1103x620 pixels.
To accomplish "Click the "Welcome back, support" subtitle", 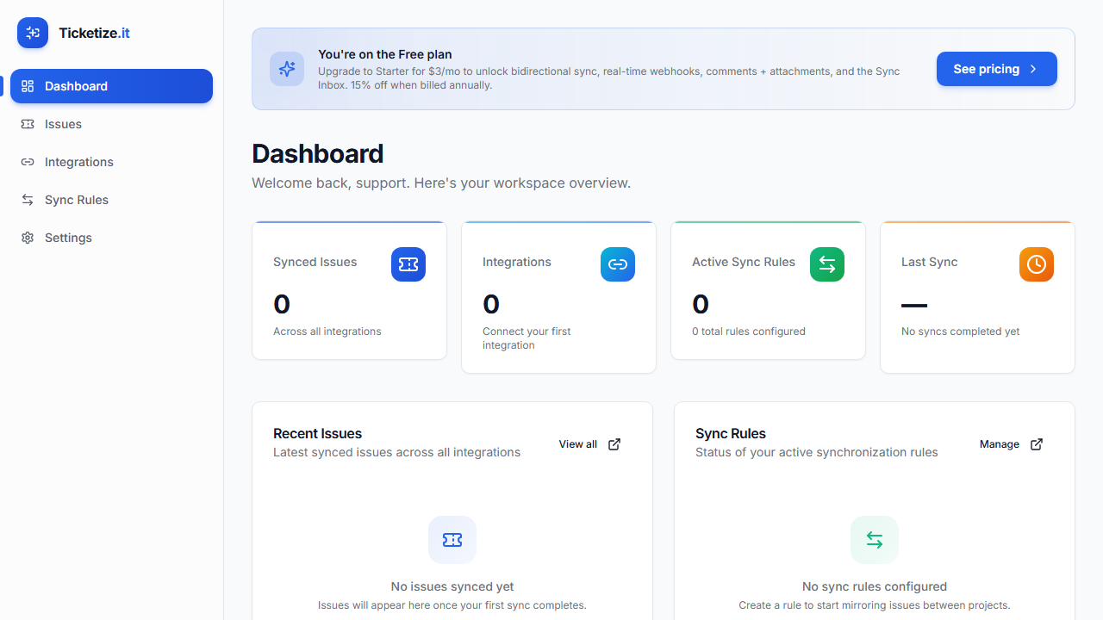I will (x=441, y=183).
